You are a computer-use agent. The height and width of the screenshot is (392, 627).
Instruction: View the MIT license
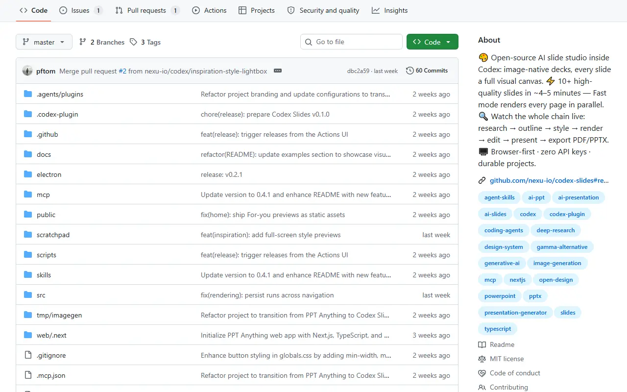point(501,359)
